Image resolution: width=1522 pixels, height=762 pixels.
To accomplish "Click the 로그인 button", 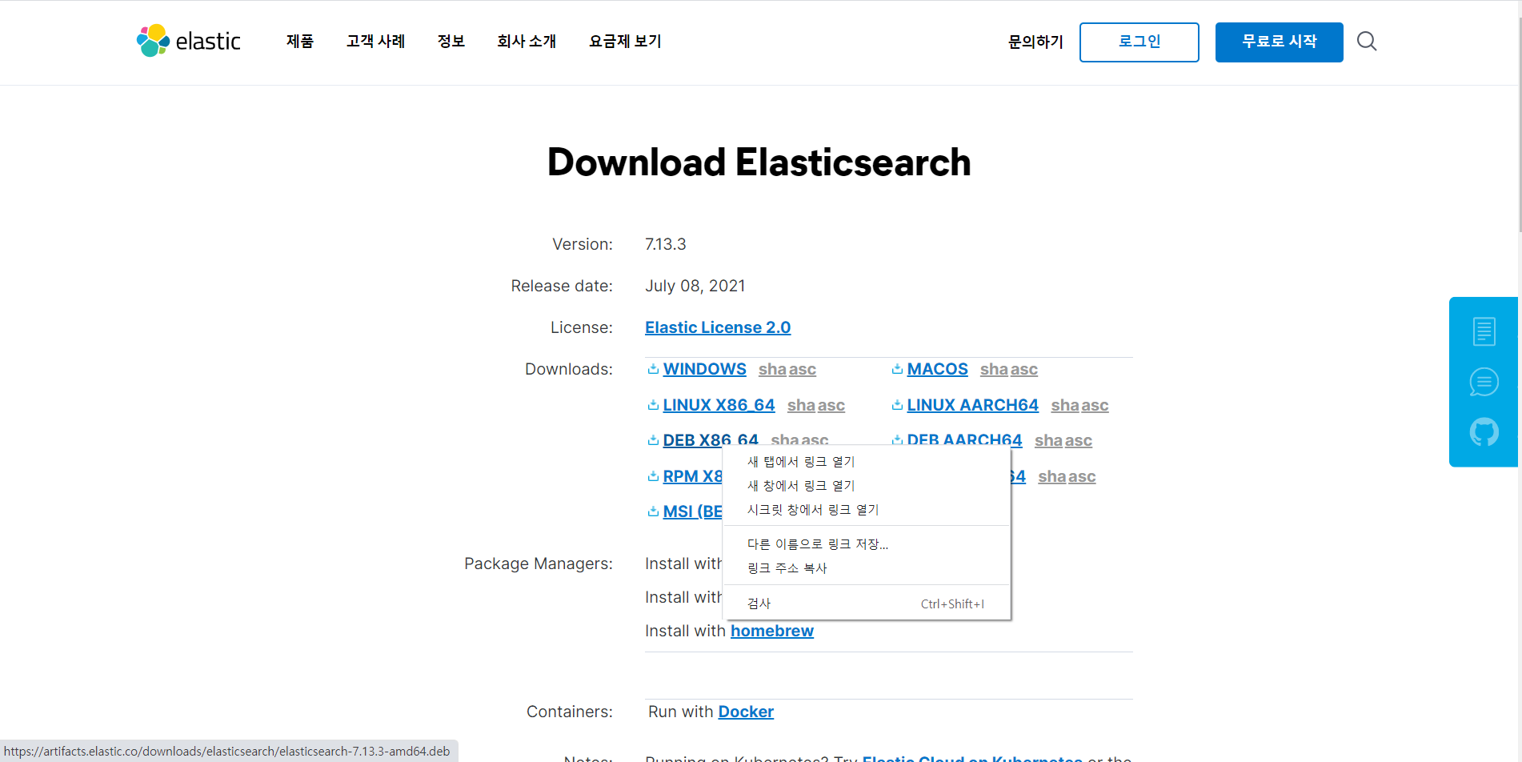I will click(1139, 42).
